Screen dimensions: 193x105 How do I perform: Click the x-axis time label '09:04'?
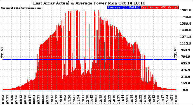[x=34, y=99]
